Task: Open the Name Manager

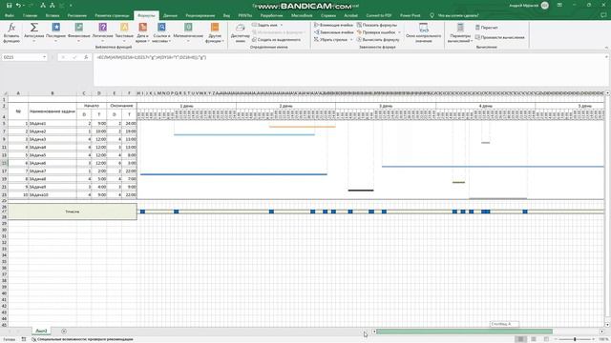Action: point(240,33)
